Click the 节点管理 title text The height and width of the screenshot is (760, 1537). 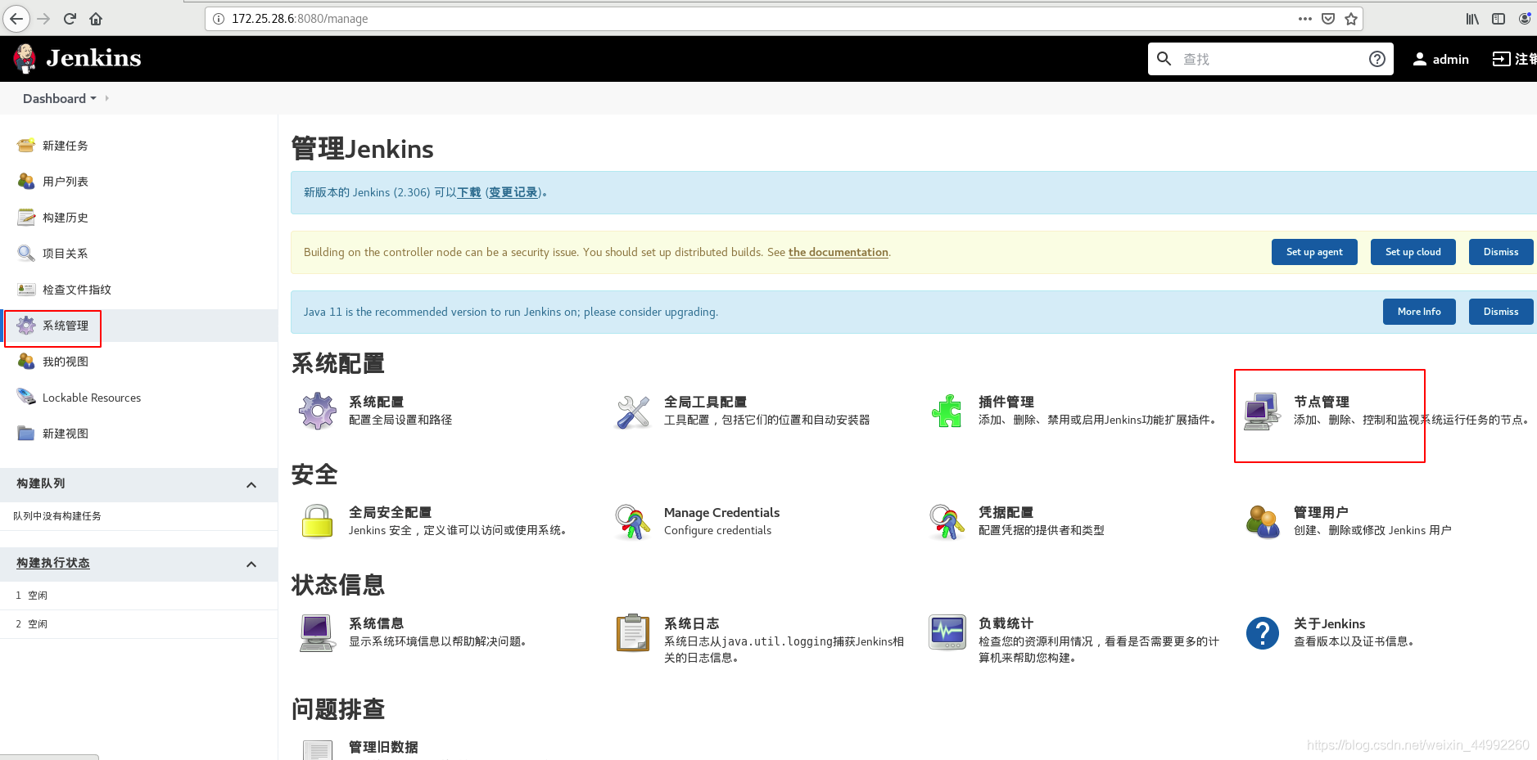[1322, 402]
